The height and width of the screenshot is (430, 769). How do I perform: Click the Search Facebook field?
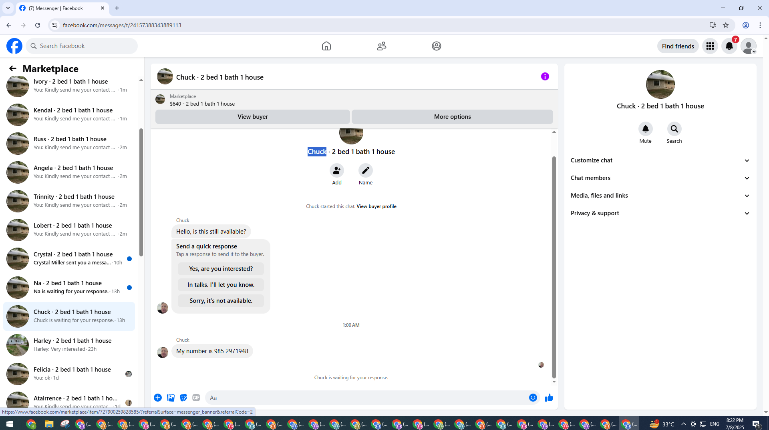82,46
